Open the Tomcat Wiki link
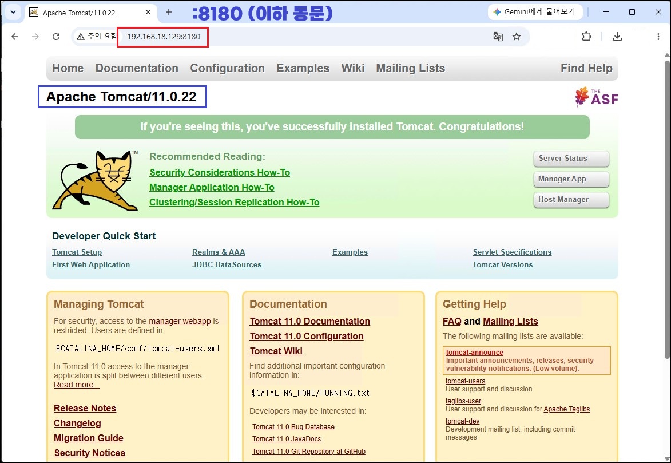 276,351
